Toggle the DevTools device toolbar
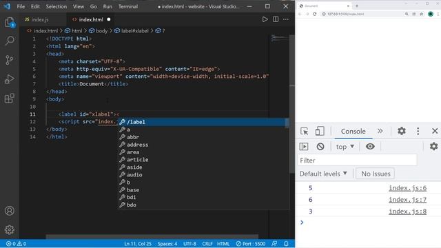Image resolution: width=441 pixels, height=248 pixels. 320,132
